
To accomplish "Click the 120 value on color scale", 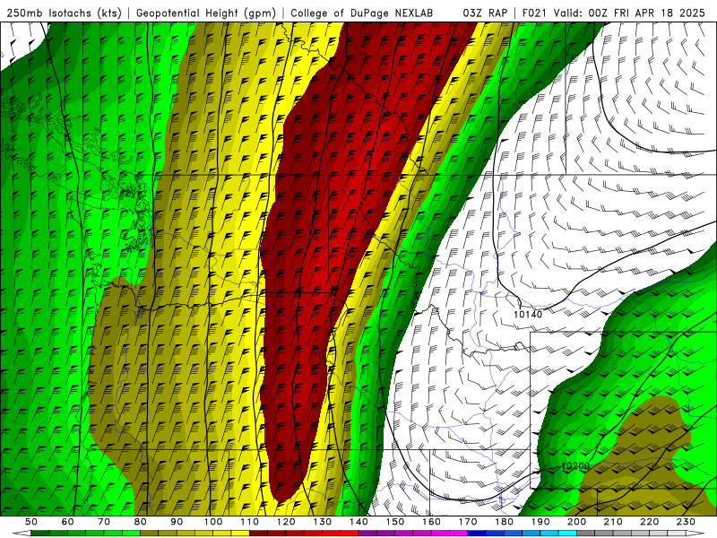I will (286, 522).
